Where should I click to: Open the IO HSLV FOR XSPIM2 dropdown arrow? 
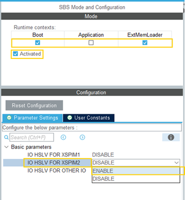176,162
